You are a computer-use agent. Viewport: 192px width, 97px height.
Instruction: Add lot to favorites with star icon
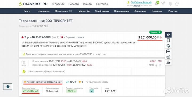click(x=168, y=35)
